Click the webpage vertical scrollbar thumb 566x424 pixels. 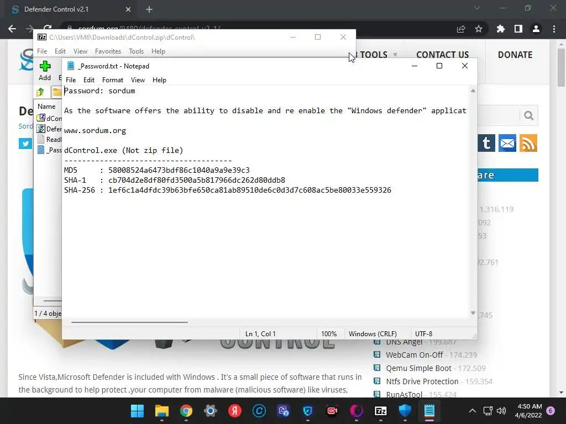coord(561,68)
